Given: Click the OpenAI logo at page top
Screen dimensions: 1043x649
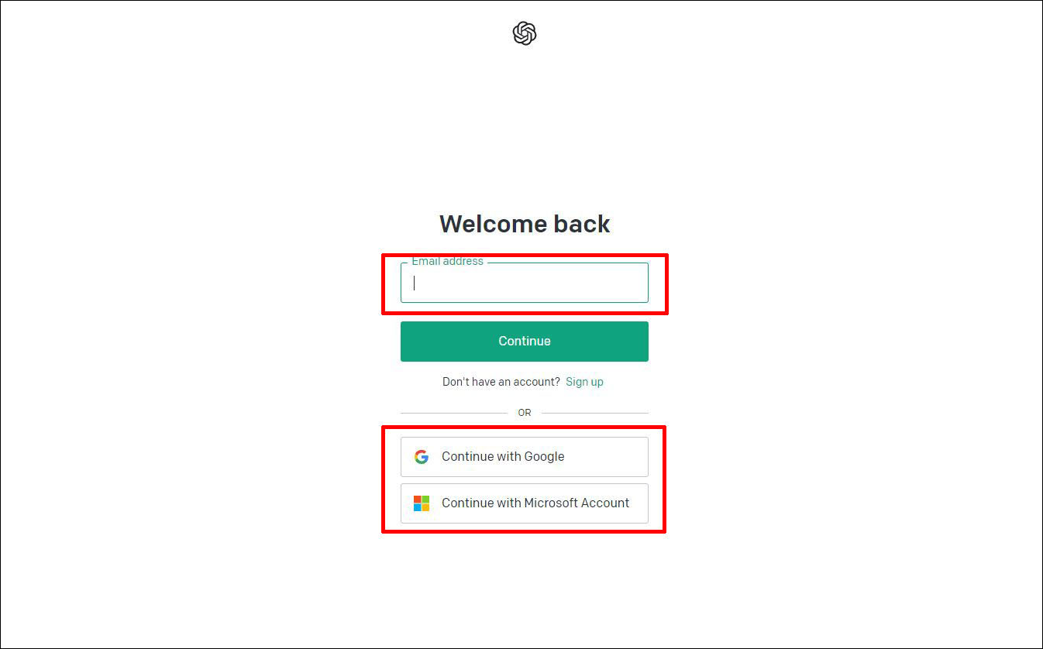Looking at the screenshot, I should point(525,33).
